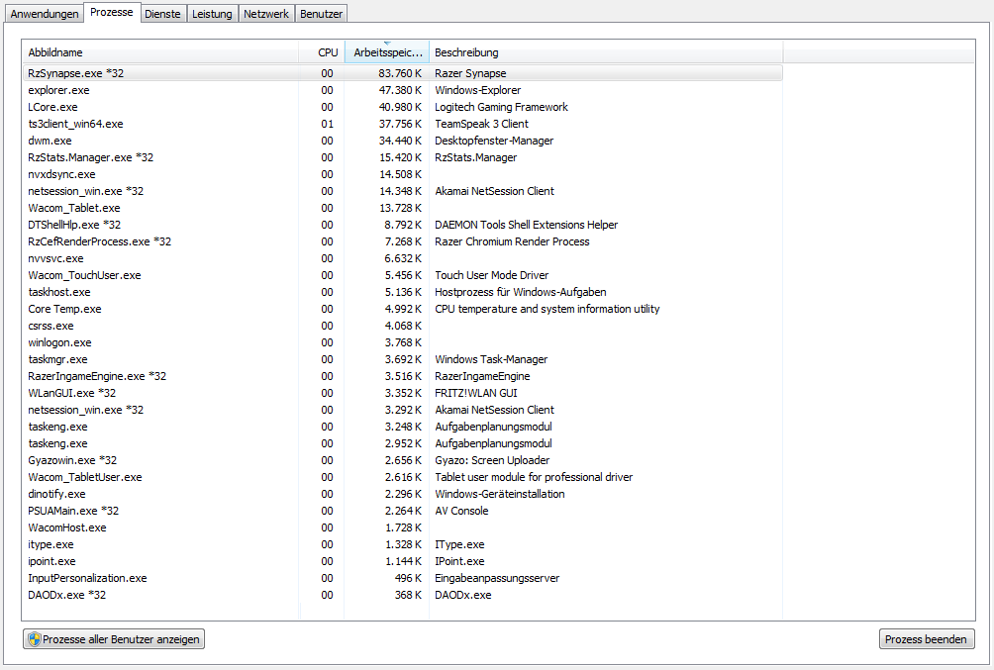Click Windows-Geräteinstallation description

coord(500,494)
